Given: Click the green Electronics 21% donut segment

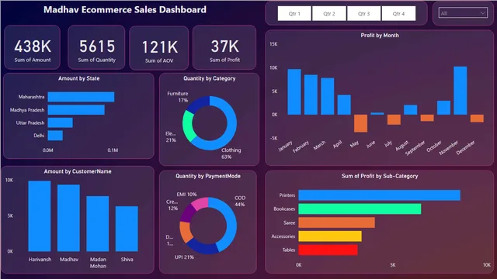Looking at the screenshot, I should 188,126.
